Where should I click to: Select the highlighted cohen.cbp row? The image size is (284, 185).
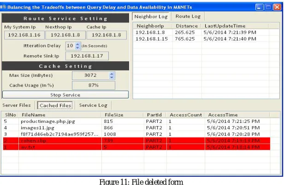click(136, 141)
